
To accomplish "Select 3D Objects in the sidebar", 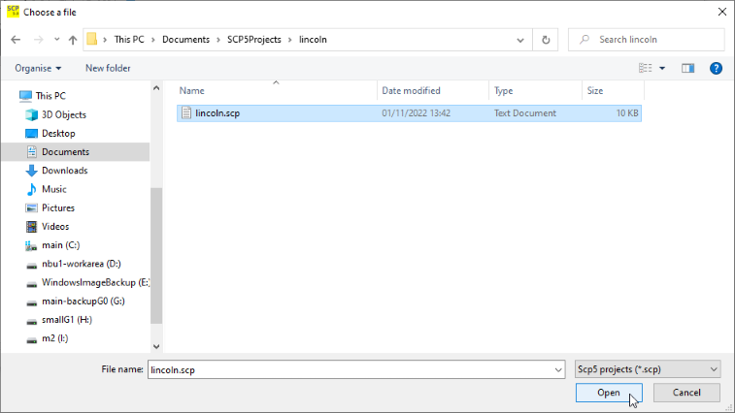I will [x=63, y=114].
